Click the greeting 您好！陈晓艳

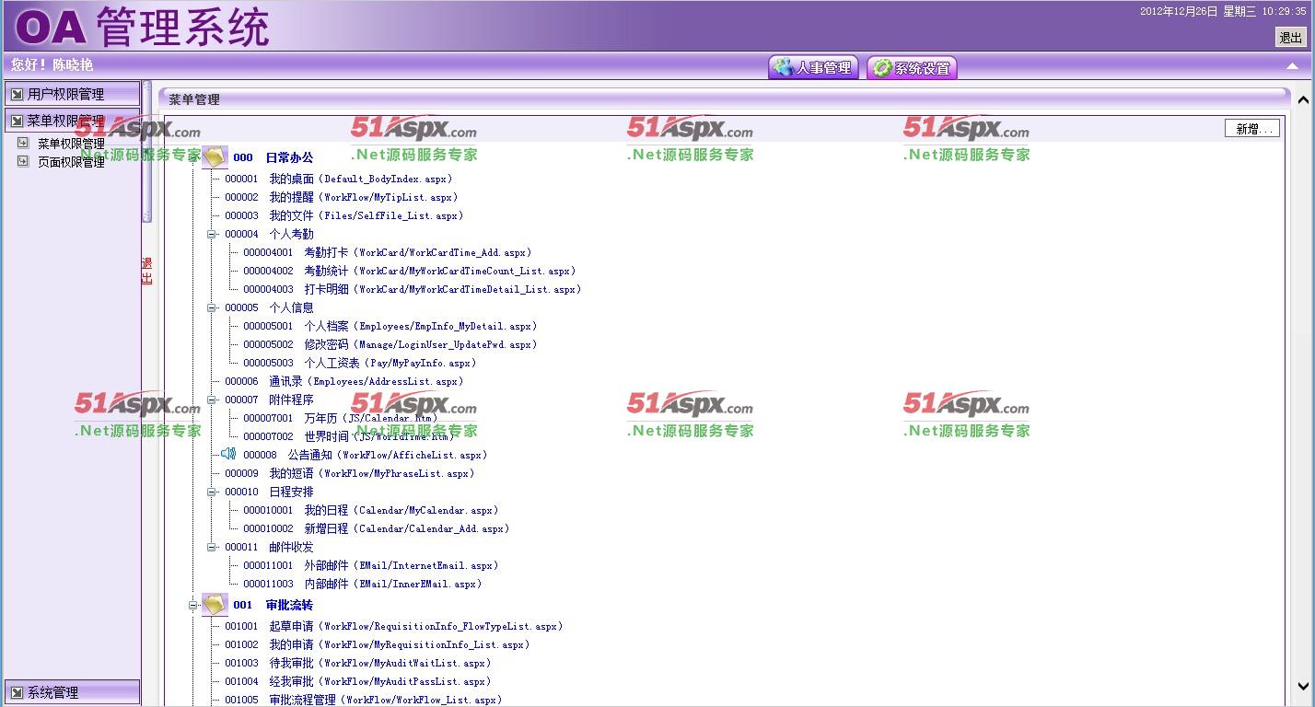click(x=52, y=65)
